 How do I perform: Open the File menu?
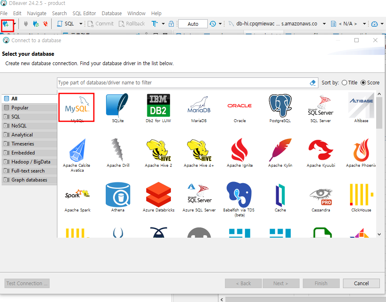click(4, 13)
